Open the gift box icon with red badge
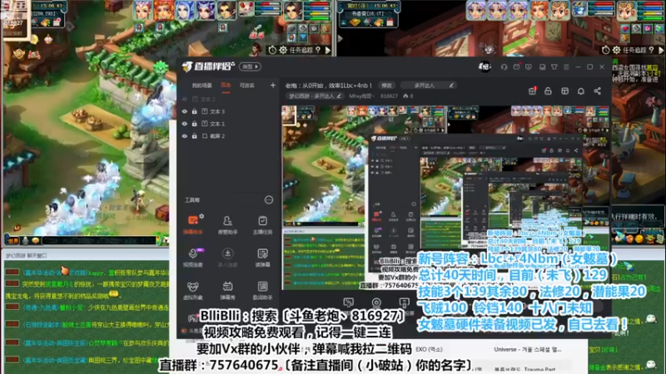Image resolution: width=666 pixels, height=374 pixels. (x=532, y=91)
